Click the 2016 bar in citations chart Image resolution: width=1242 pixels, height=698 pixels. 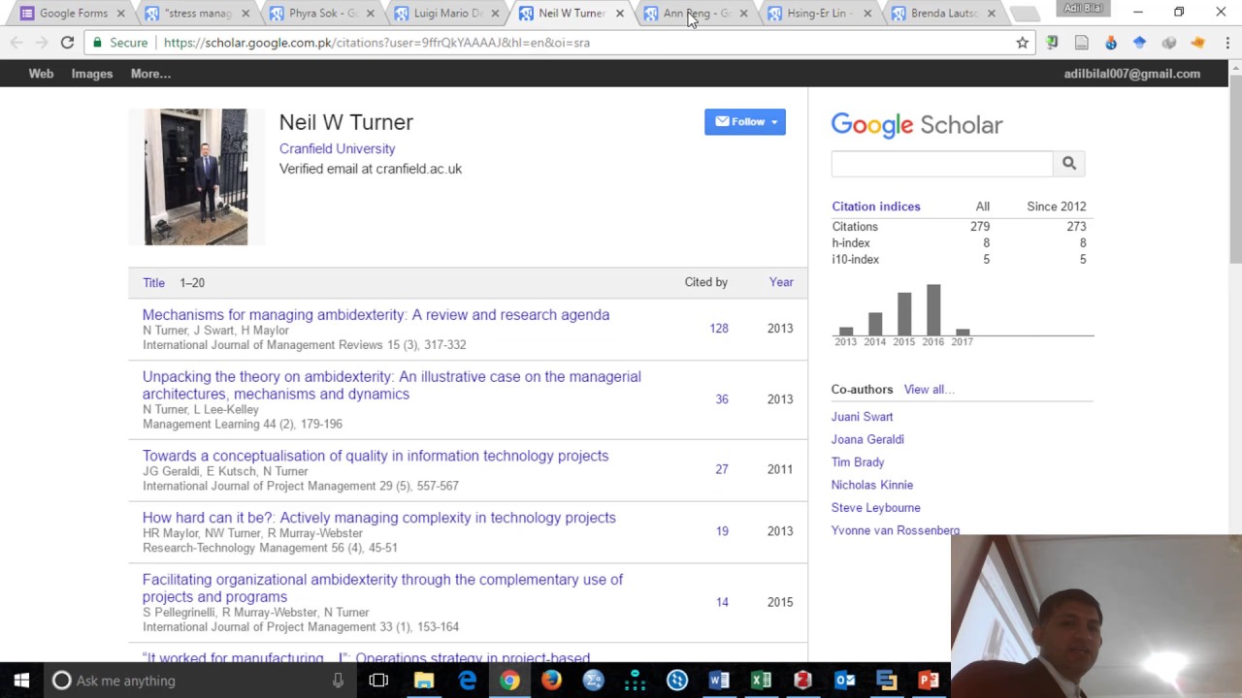pos(933,309)
